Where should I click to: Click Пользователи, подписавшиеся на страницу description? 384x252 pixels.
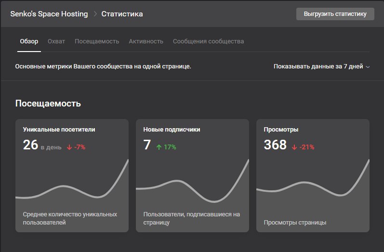tap(191, 218)
